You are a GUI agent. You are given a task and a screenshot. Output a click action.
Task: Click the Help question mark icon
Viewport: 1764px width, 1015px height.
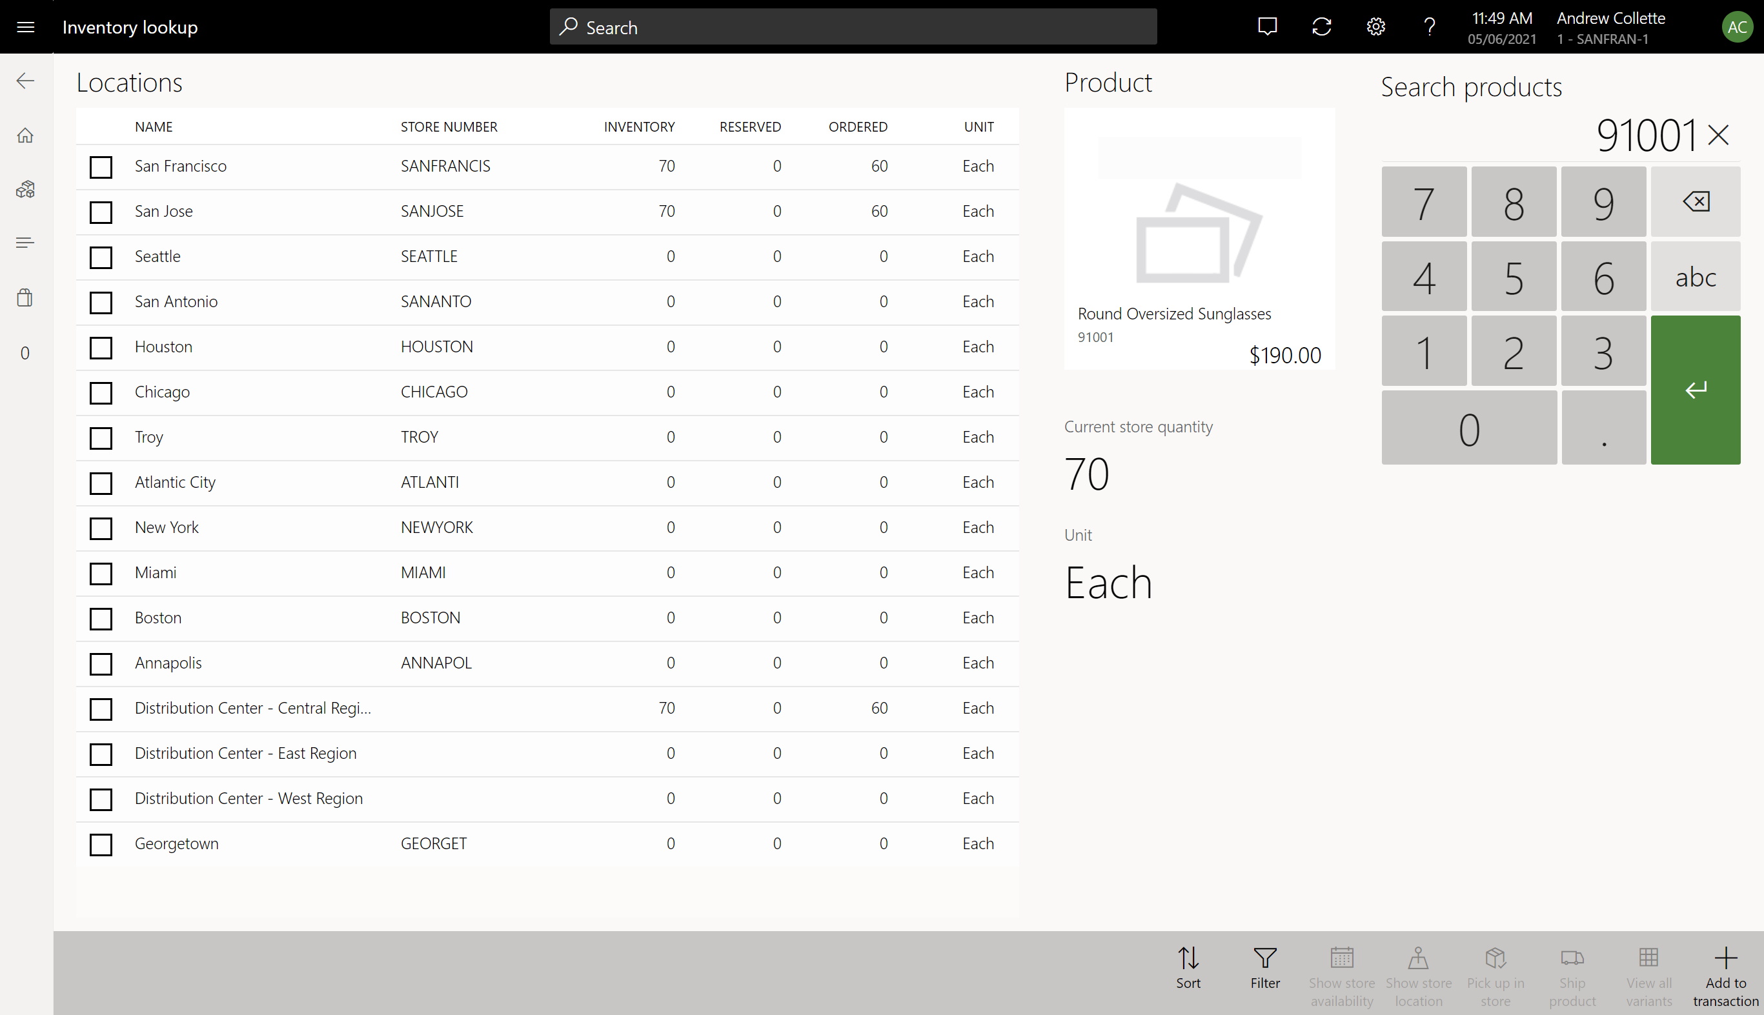pos(1430,26)
